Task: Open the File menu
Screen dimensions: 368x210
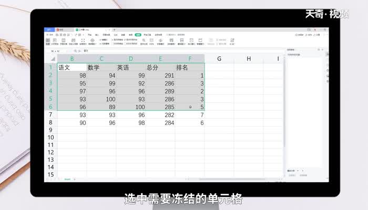Action: click(49, 35)
